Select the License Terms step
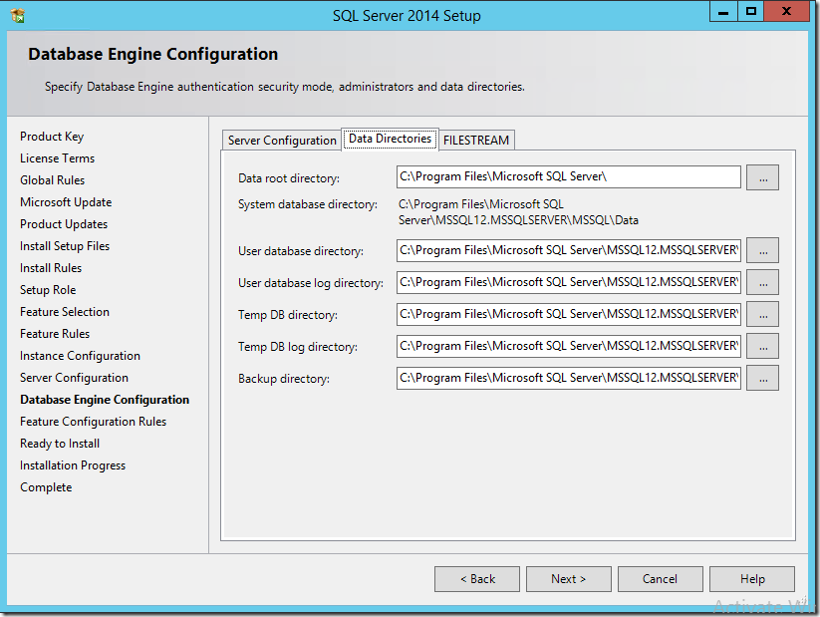The height and width of the screenshot is (617, 820). click(58, 158)
